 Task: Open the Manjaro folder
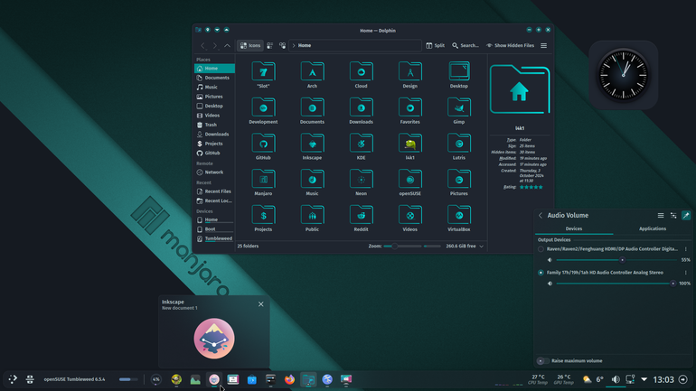tap(263, 182)
